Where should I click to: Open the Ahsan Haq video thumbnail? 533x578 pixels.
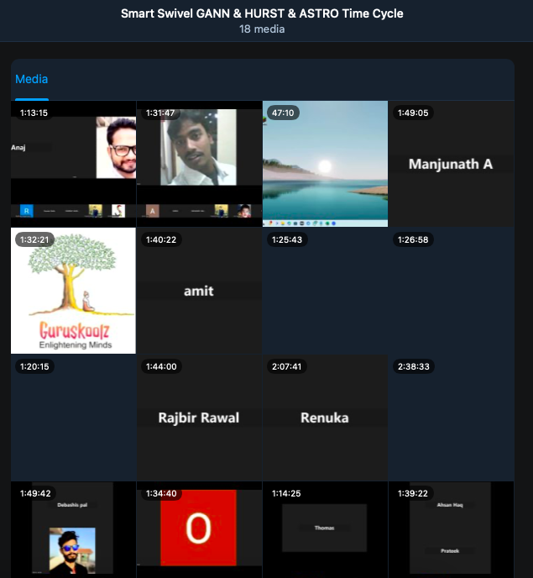point(451,531)
